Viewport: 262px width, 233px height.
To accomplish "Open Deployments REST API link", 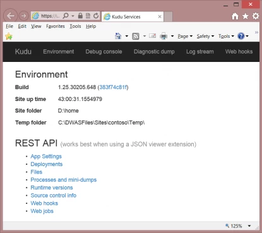I will (x=47, y=164).
